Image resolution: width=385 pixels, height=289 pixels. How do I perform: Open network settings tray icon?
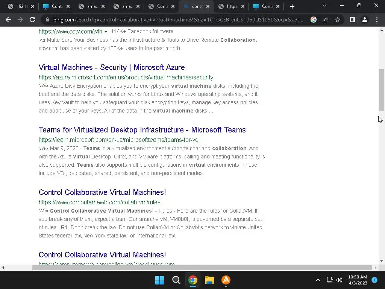(x=330, y=280)
